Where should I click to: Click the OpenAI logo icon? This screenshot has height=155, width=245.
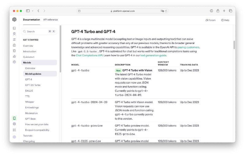[x=14, y=20]
